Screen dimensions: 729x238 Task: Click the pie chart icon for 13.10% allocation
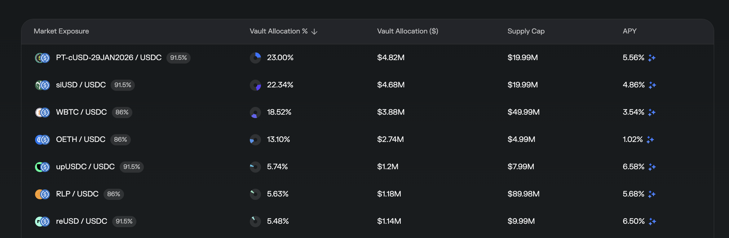[x=255, y=140]
